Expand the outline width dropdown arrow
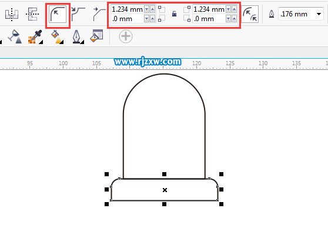The width and height of the screenshot is (328, 225). click(319, 14)
